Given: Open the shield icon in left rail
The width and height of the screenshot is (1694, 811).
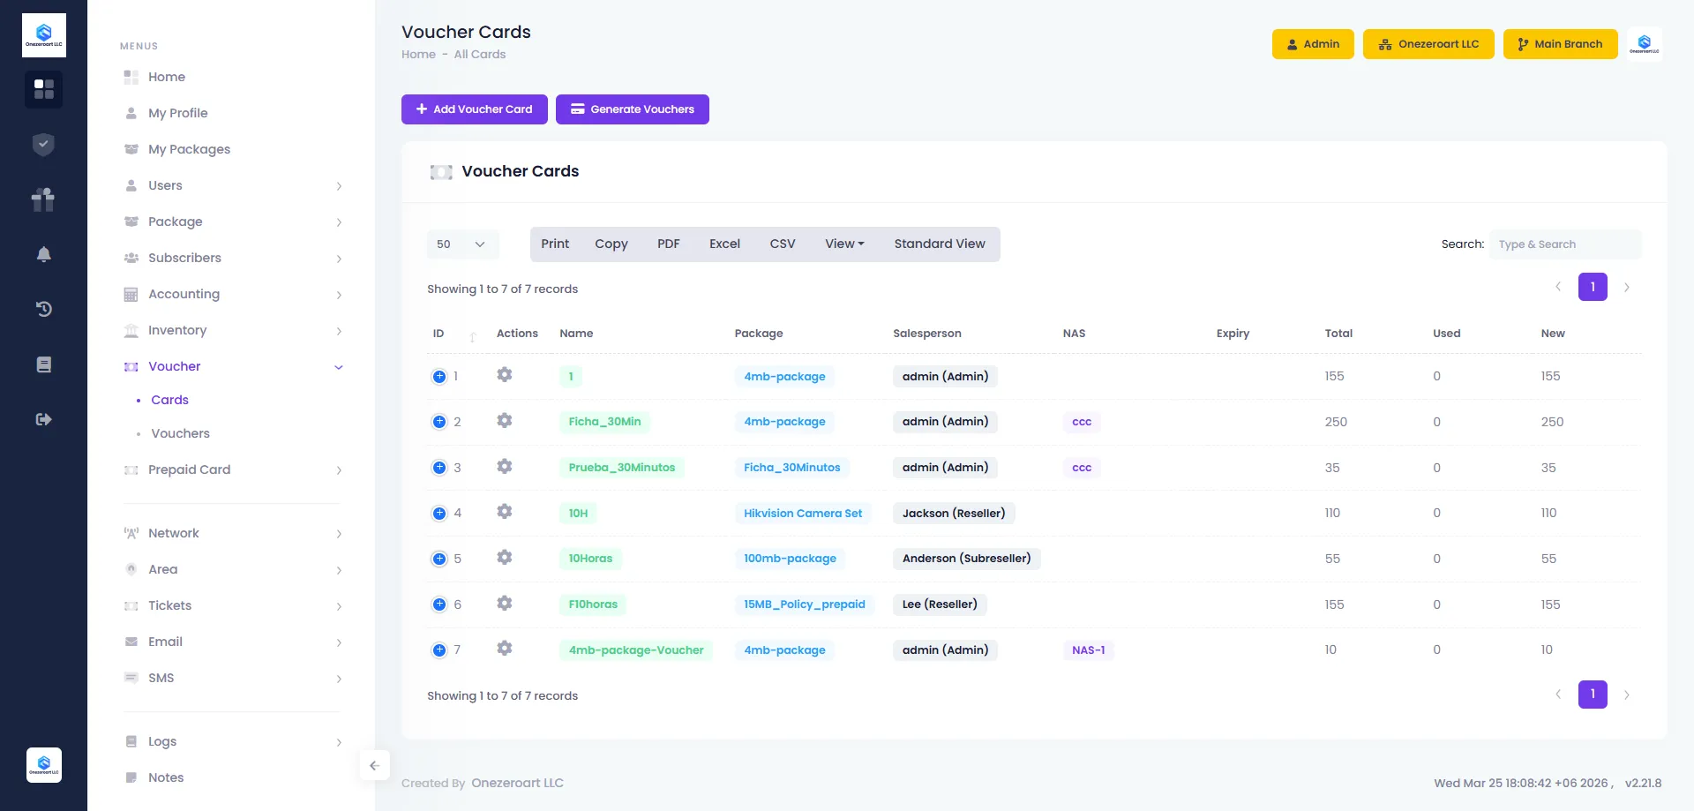Looking at the screenshot, I should point(43,145).
